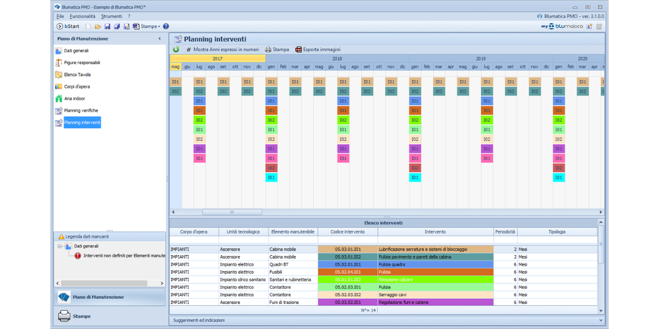The width and height of the screenshot is (659, 329).
Task: Click the green refresh icon in Planning toolbar
Action: [176, 49]
